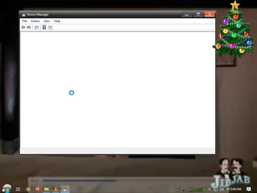The width and height of the screenshot is (257, 193).
Task: Select Device Manager taskbar button
Action: click(65, 189)
